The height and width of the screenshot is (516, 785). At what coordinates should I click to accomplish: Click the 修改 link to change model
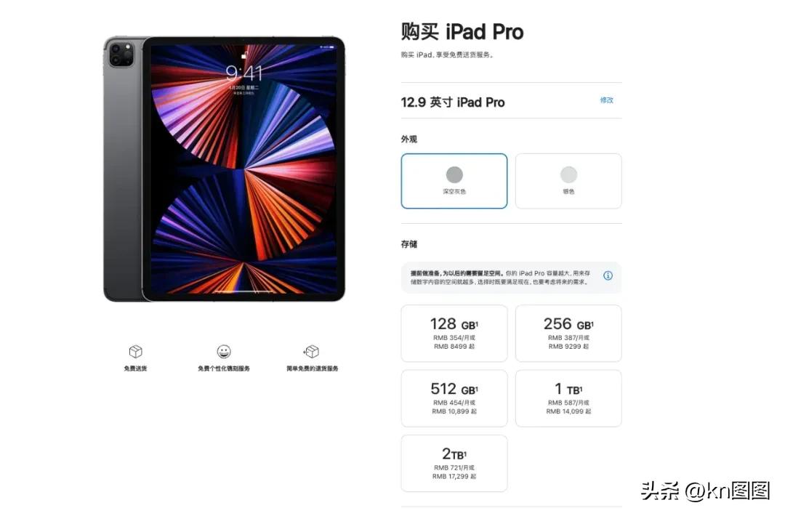[607, 100]
